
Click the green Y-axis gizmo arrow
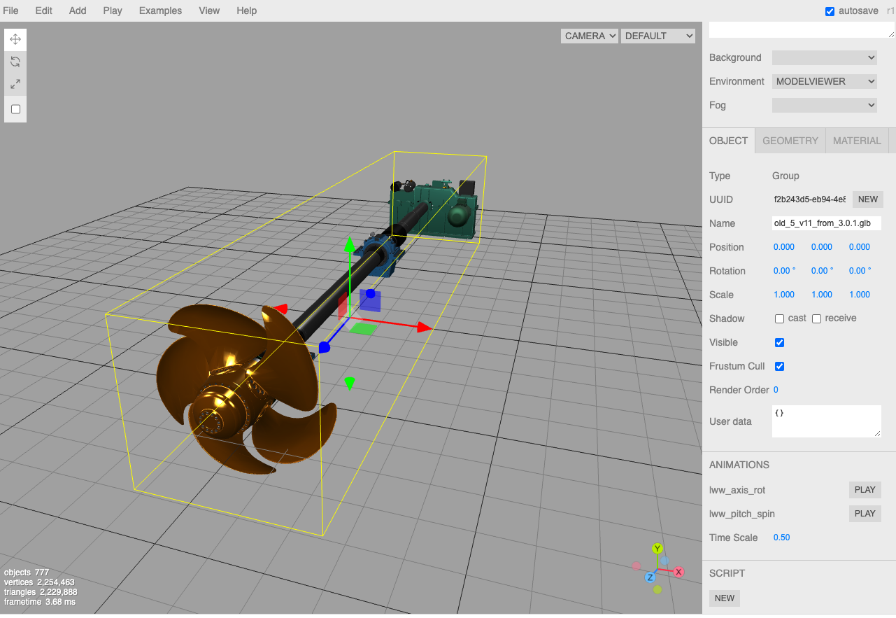349,245
